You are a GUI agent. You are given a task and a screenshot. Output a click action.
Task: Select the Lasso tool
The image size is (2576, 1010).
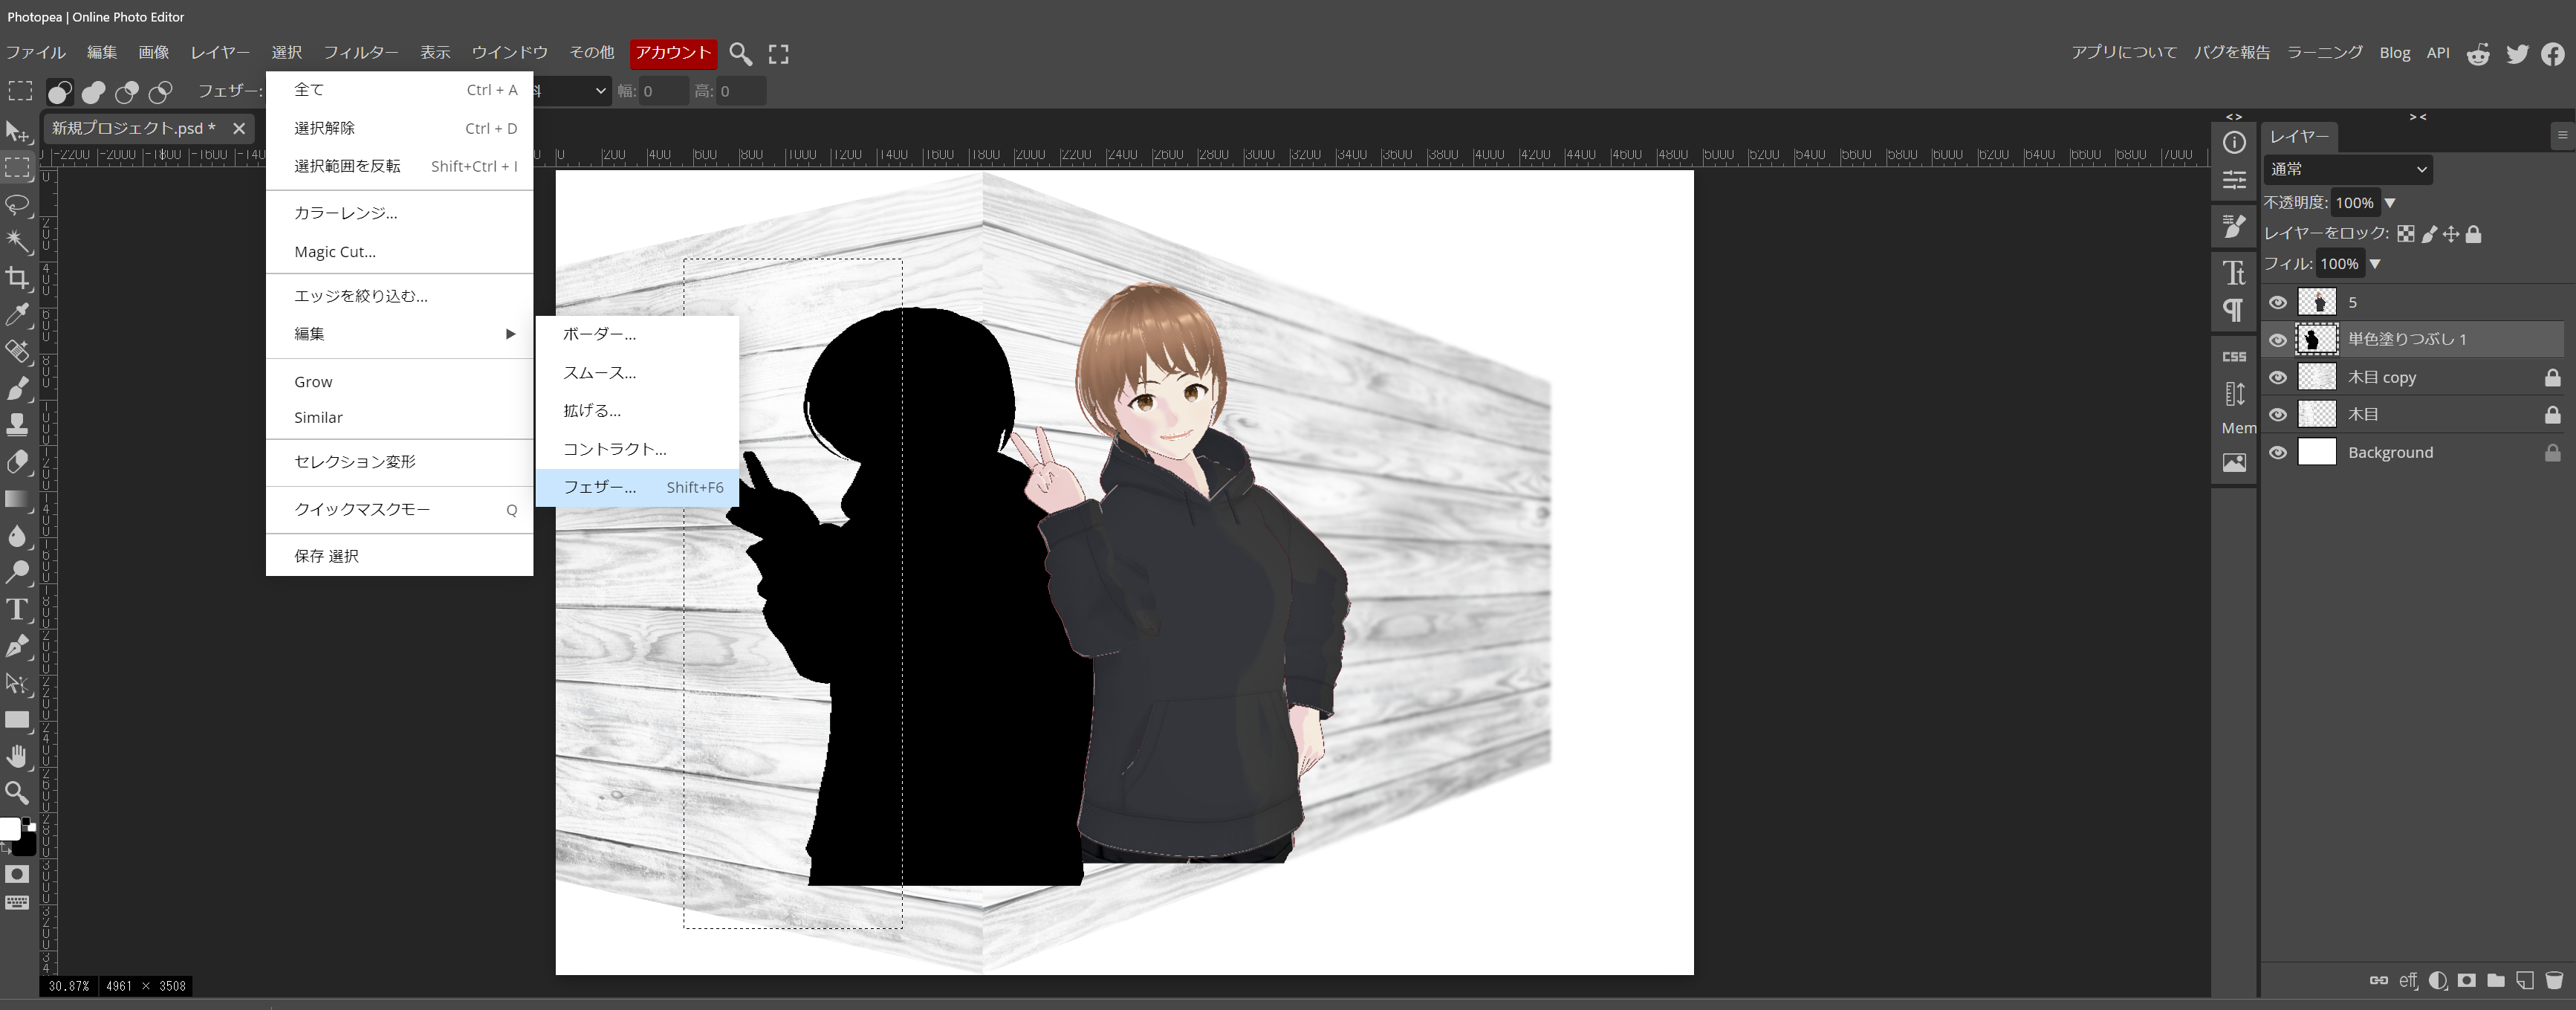(x=17, y=205)
